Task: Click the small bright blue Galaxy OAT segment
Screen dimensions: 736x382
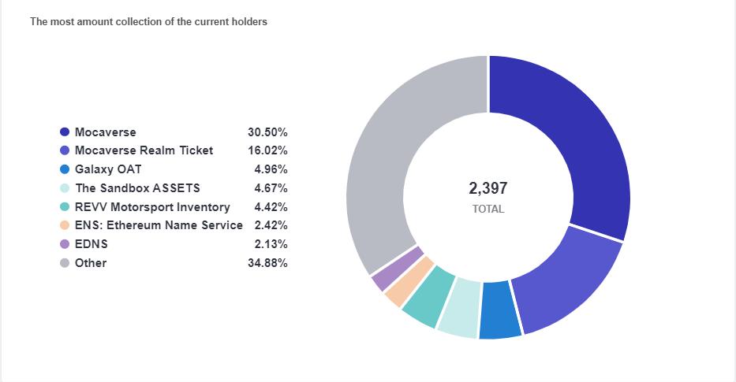Action: [x=499, y=310]
